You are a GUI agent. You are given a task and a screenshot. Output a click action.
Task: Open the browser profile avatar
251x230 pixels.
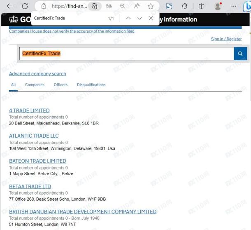tap(218, 6)
